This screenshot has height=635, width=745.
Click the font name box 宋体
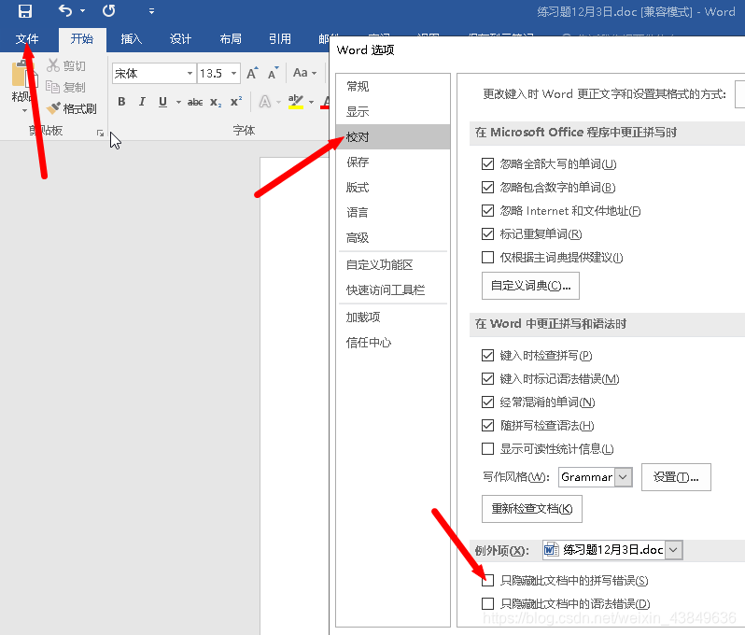pyautogui.click(x=148, y=73)
